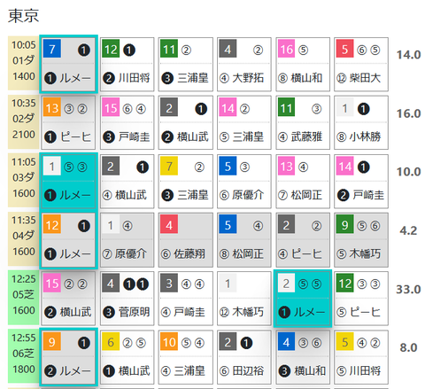The image size is (425, 389).
Task: Open the 10:35 02ダ 2100 race cell
Action: click(x=23, y=121)
